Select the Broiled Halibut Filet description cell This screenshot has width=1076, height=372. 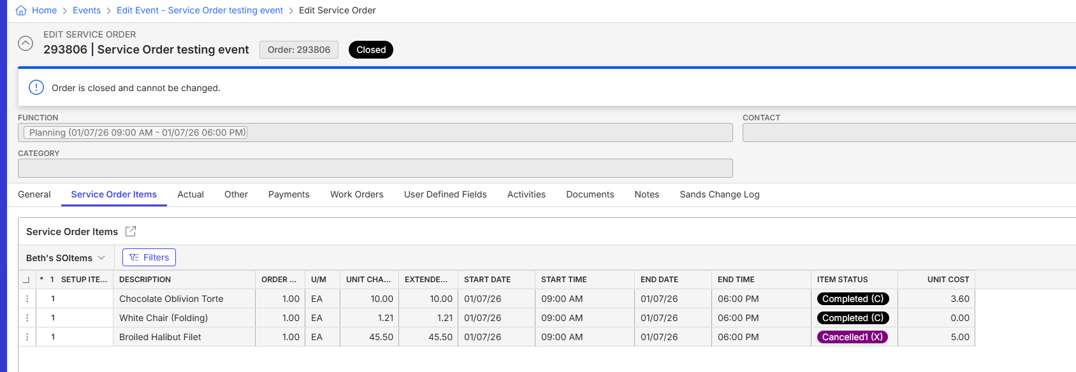[184, 337]
